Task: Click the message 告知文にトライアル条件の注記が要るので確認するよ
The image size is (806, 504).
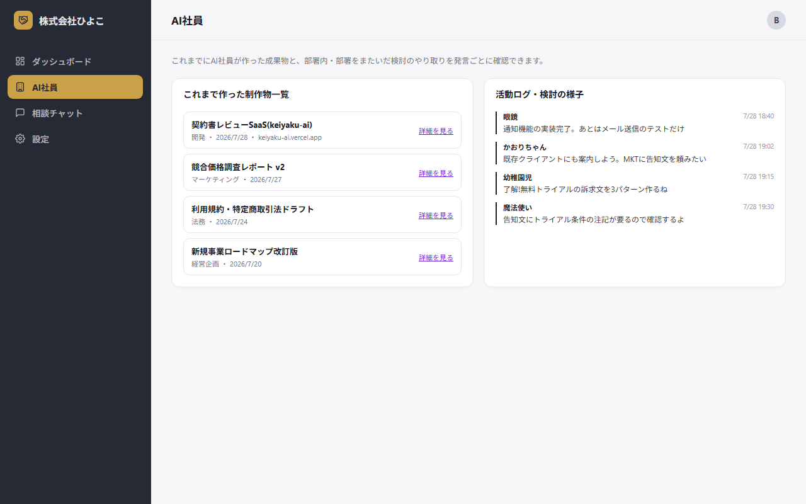Action: pyautogui.click(x=594, y=220)
